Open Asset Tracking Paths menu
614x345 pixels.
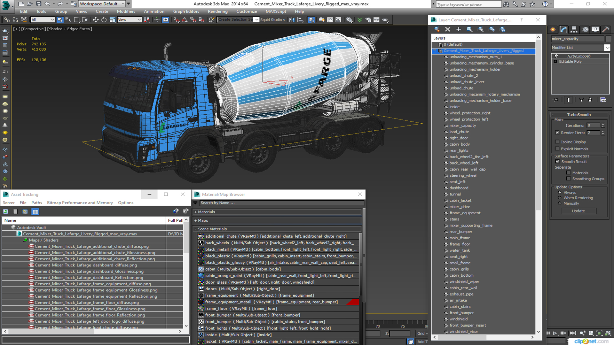tap(36, 203)
